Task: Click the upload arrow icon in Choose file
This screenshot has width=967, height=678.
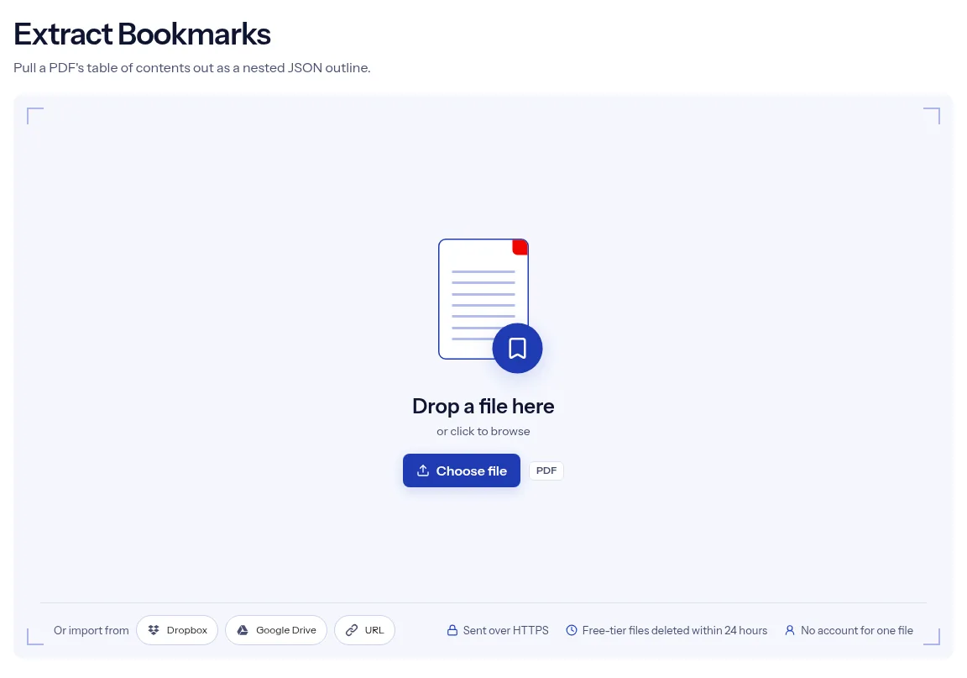Action: click(423, 470)
